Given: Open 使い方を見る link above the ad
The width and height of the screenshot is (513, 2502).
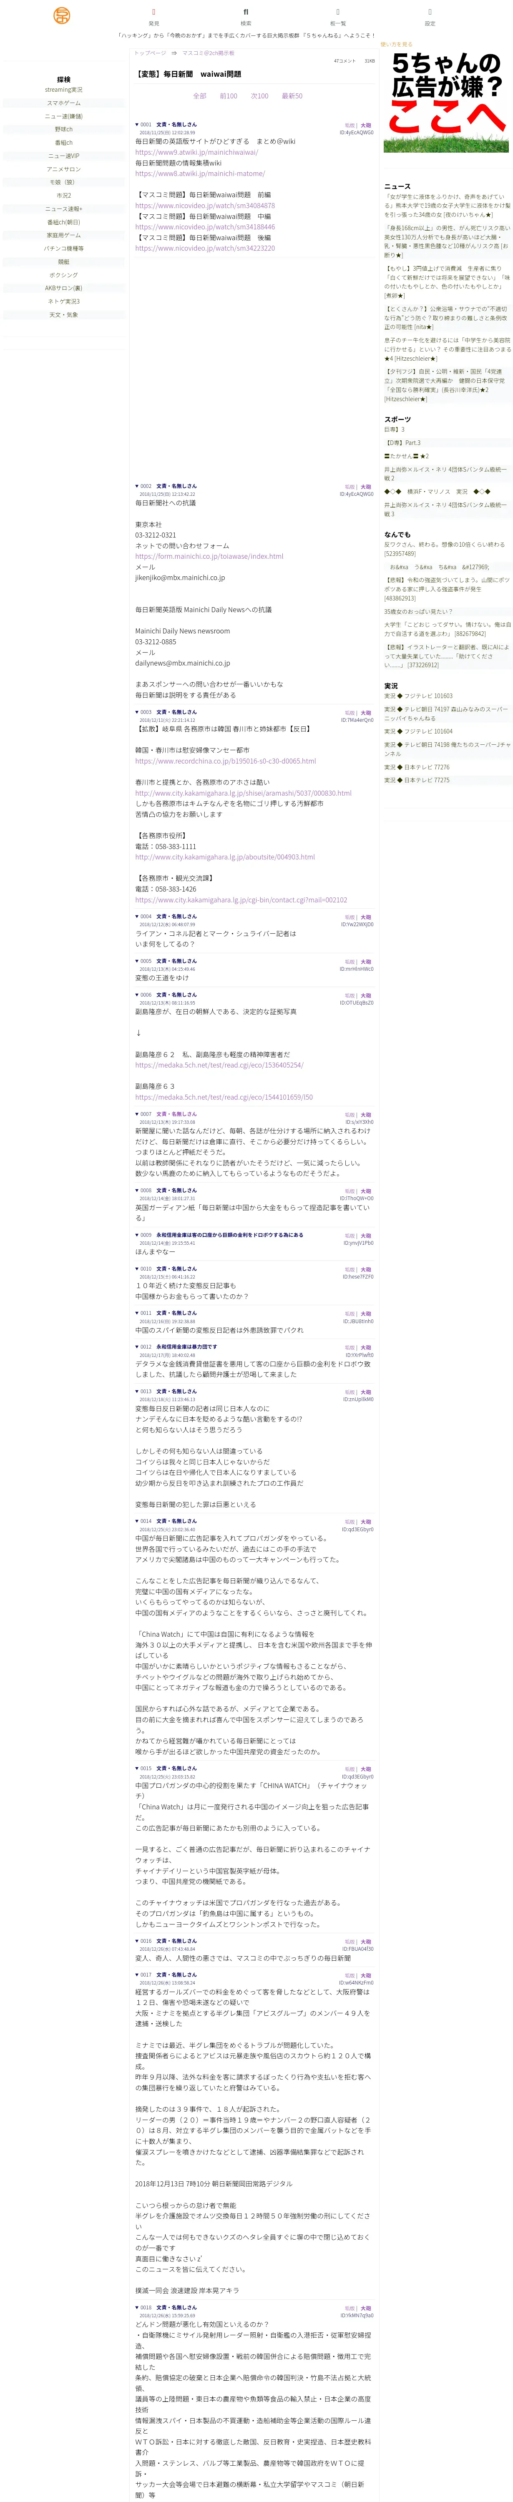Looking at the screenshot, I should (396, 45).
